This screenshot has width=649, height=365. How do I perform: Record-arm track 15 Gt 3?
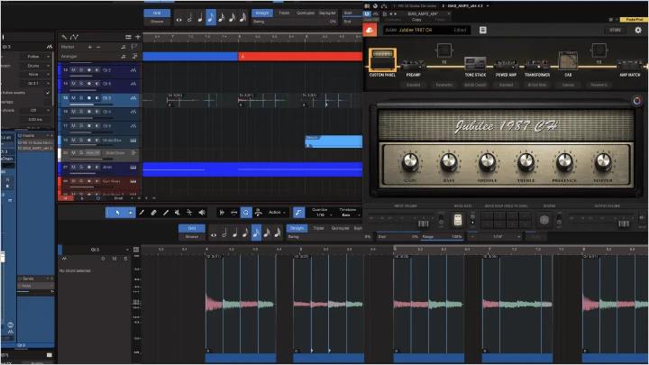(89, 98)
